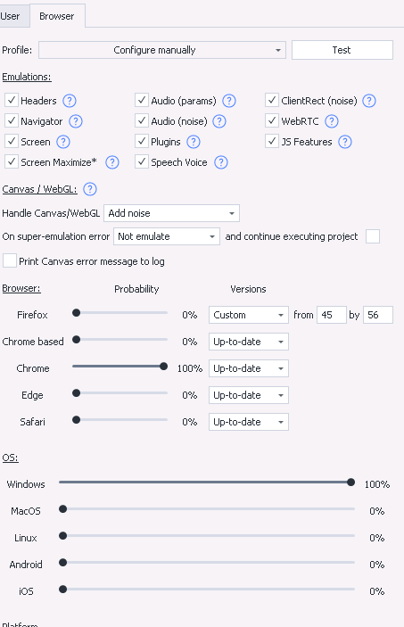Show help for JS Features

345,142
